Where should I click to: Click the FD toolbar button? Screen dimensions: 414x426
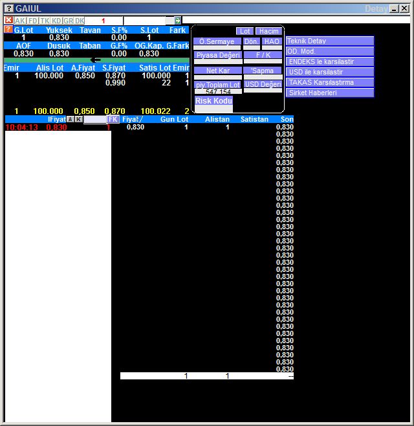click(32, 21)
